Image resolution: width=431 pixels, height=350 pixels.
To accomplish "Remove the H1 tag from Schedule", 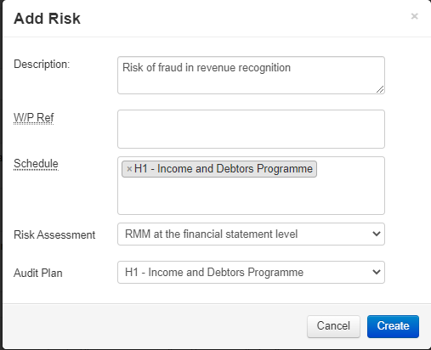I will (129, 169).
